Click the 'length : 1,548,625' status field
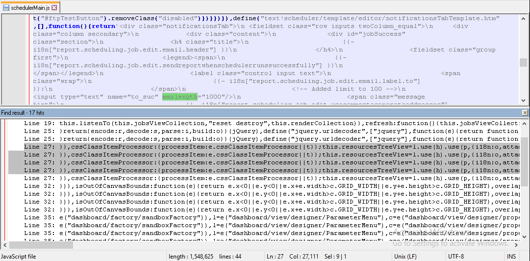Screen dimensions: 530x261 191,257
